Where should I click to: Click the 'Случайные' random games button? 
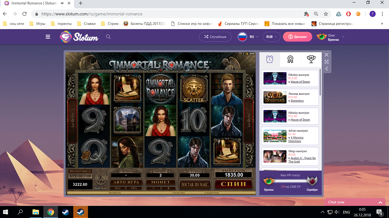(215, 37)
